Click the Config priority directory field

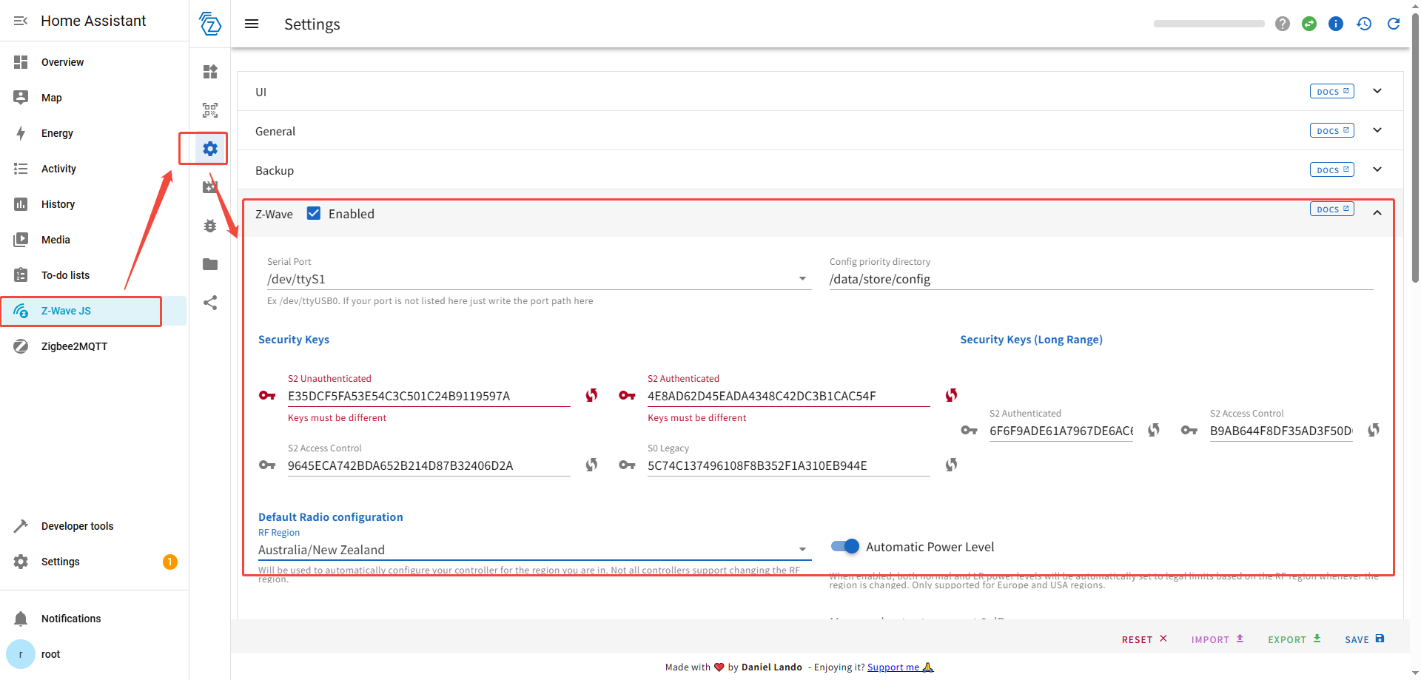tap(1101, 279)
